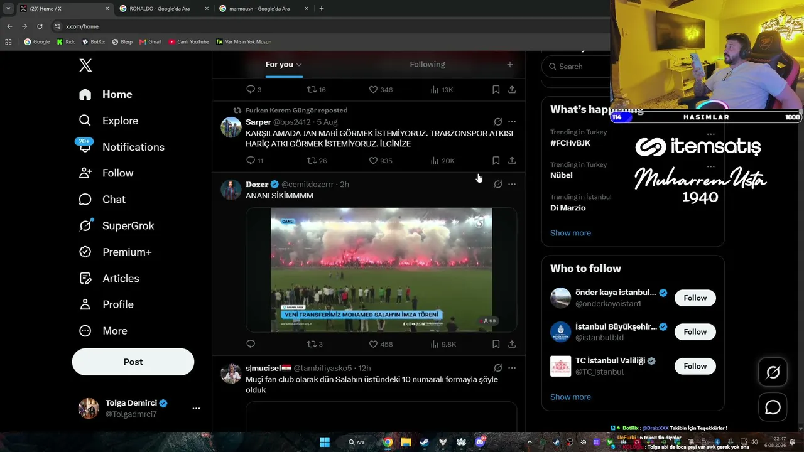Open a new Chrome tab

[x=322, y=9]
